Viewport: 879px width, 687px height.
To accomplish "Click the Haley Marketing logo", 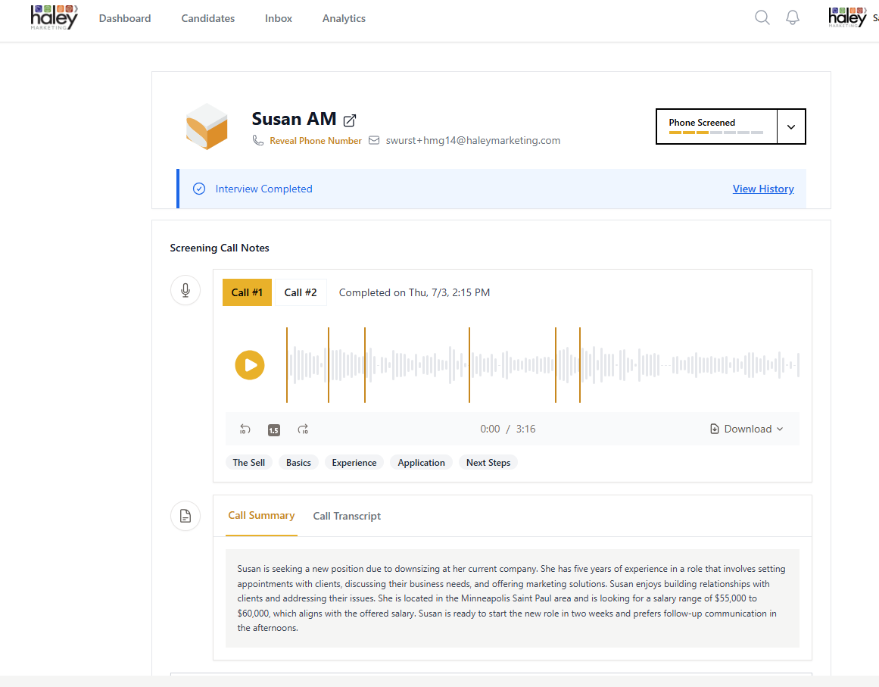I will (54, 17).
